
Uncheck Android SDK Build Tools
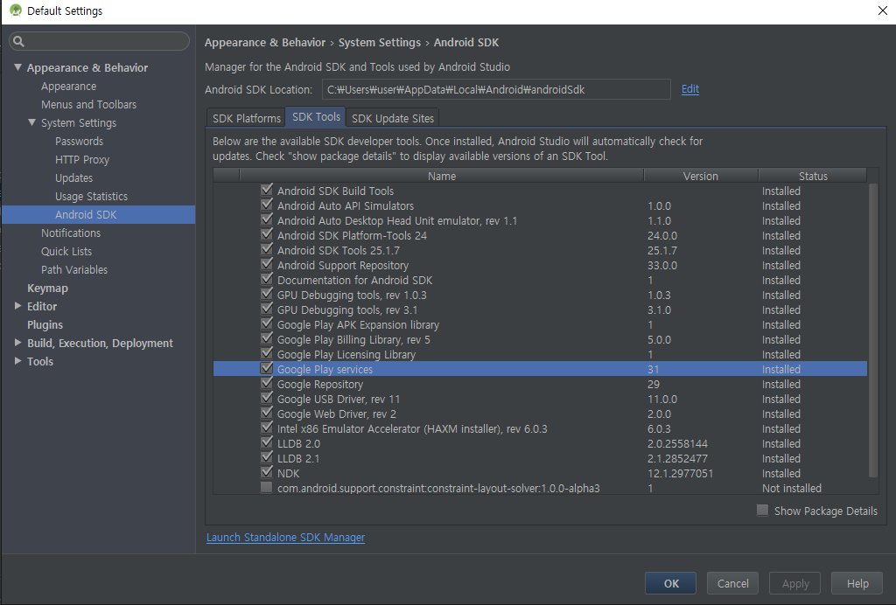(x=266, y=190)
